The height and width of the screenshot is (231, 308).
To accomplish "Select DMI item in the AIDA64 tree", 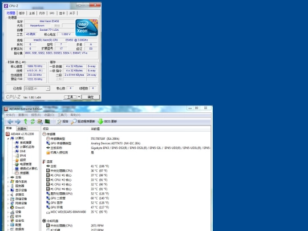I will point(20,151).
